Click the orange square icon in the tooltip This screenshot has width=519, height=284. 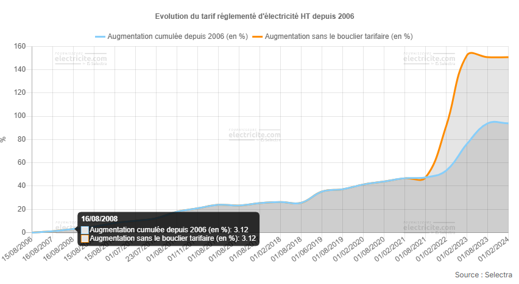pyautogui.click(x=85, y=238)
